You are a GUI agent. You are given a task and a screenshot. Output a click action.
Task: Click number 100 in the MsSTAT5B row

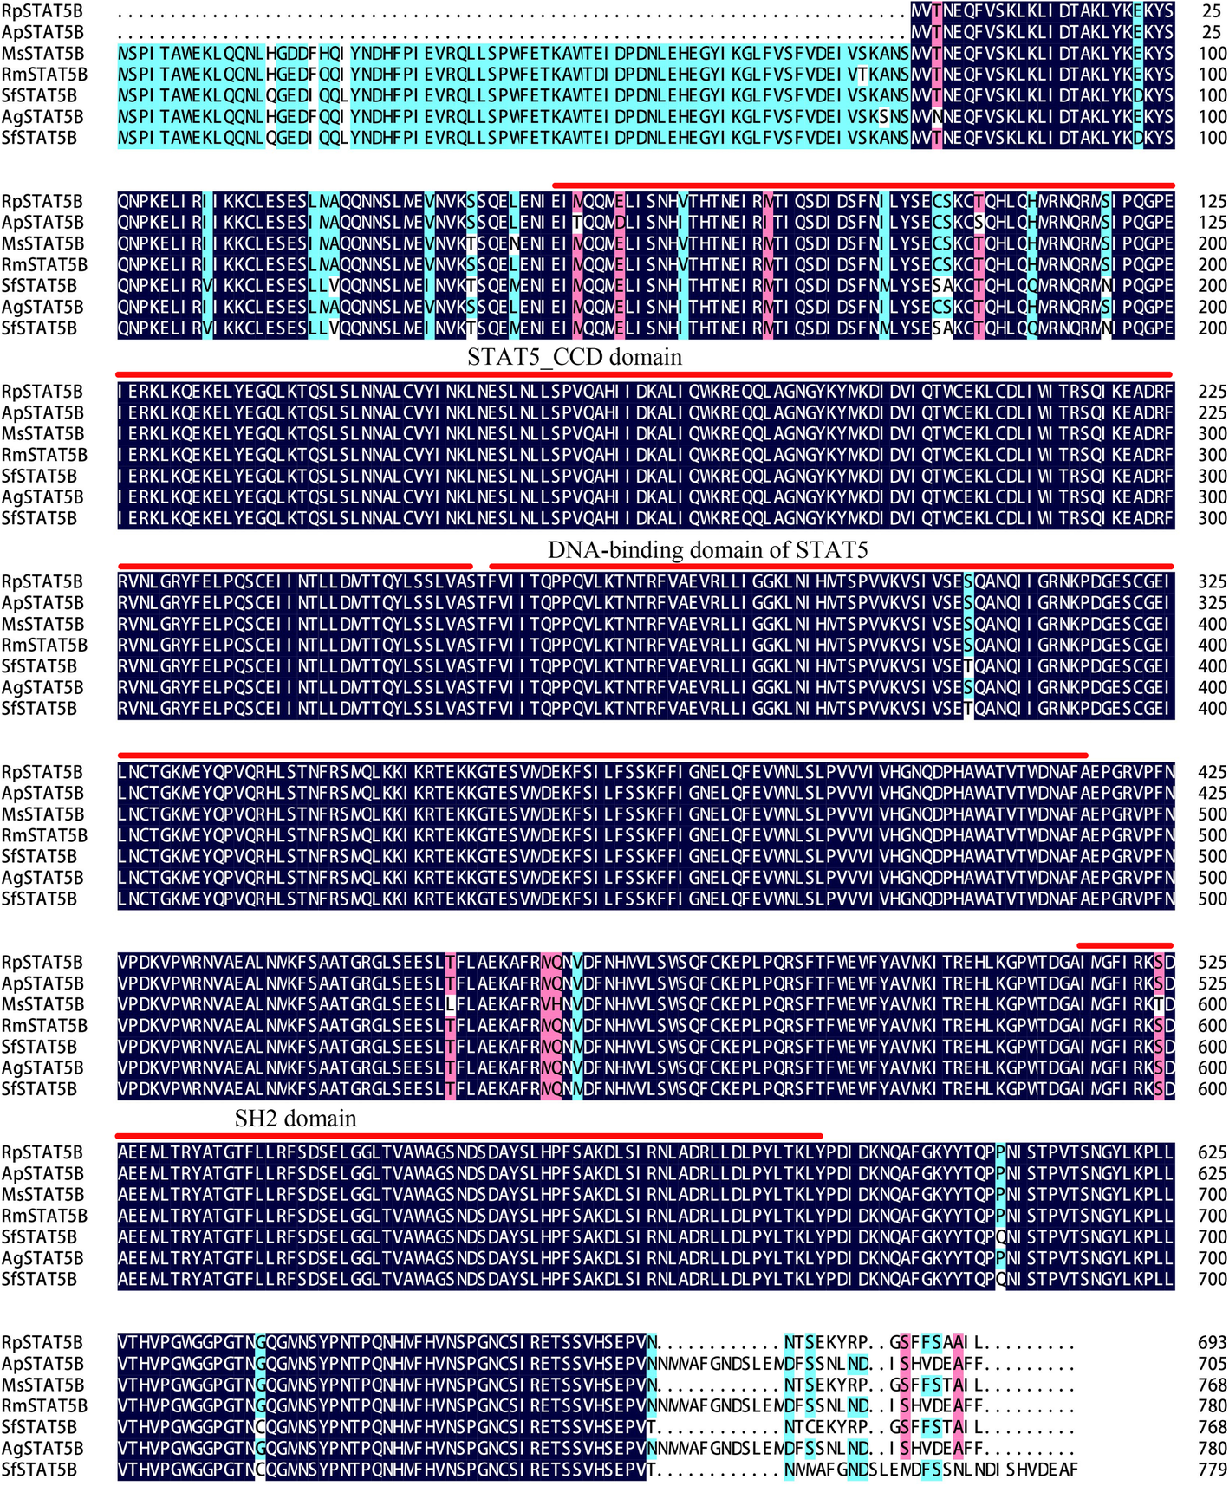pyautogui.click(x=1213, y=54)
